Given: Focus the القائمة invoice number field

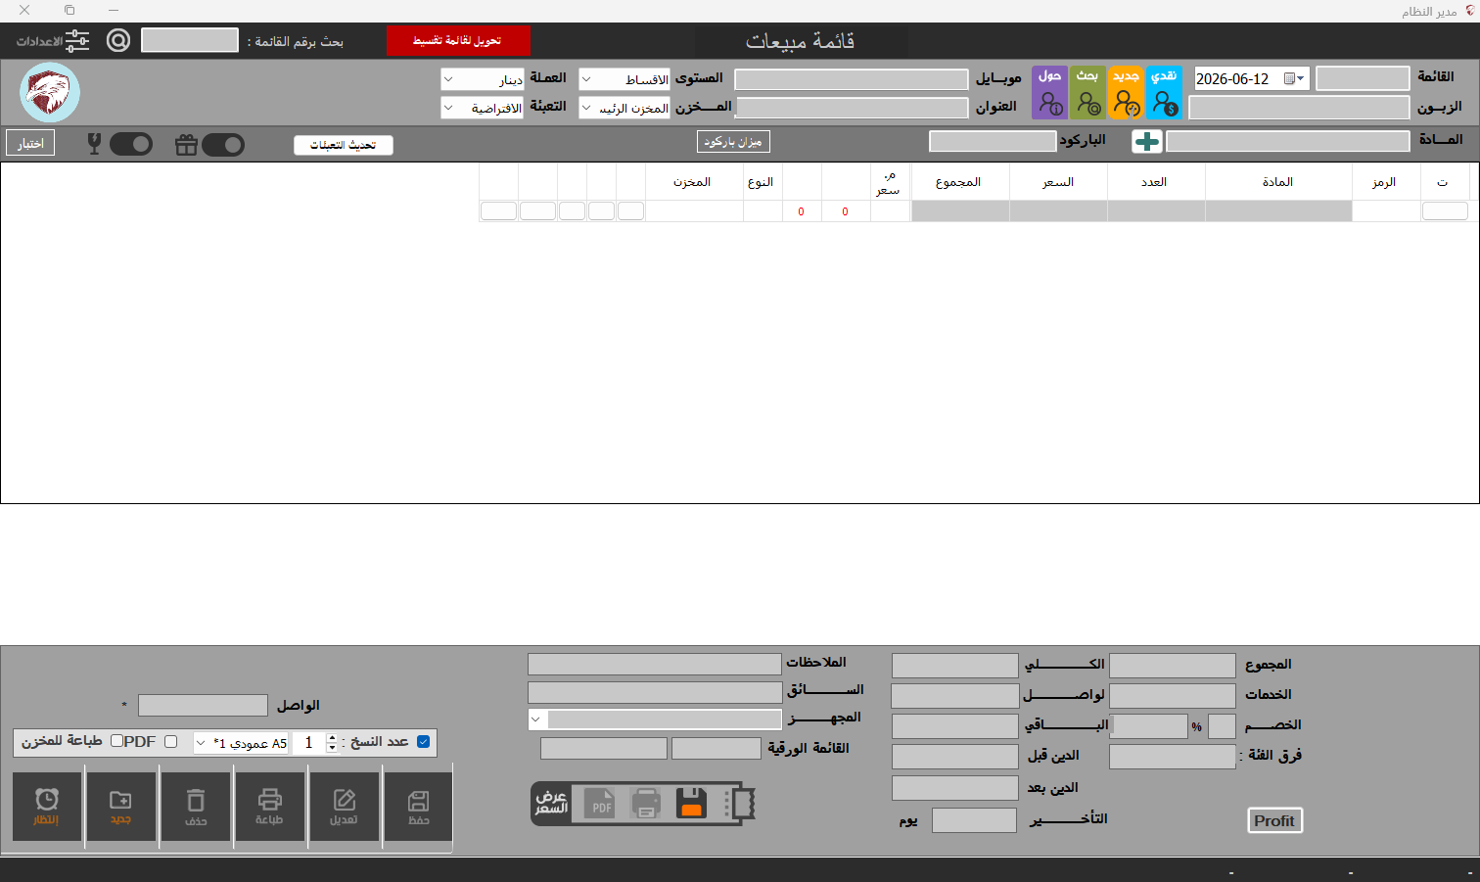Looking at the screenshot, I should [x=1363, y=78].
